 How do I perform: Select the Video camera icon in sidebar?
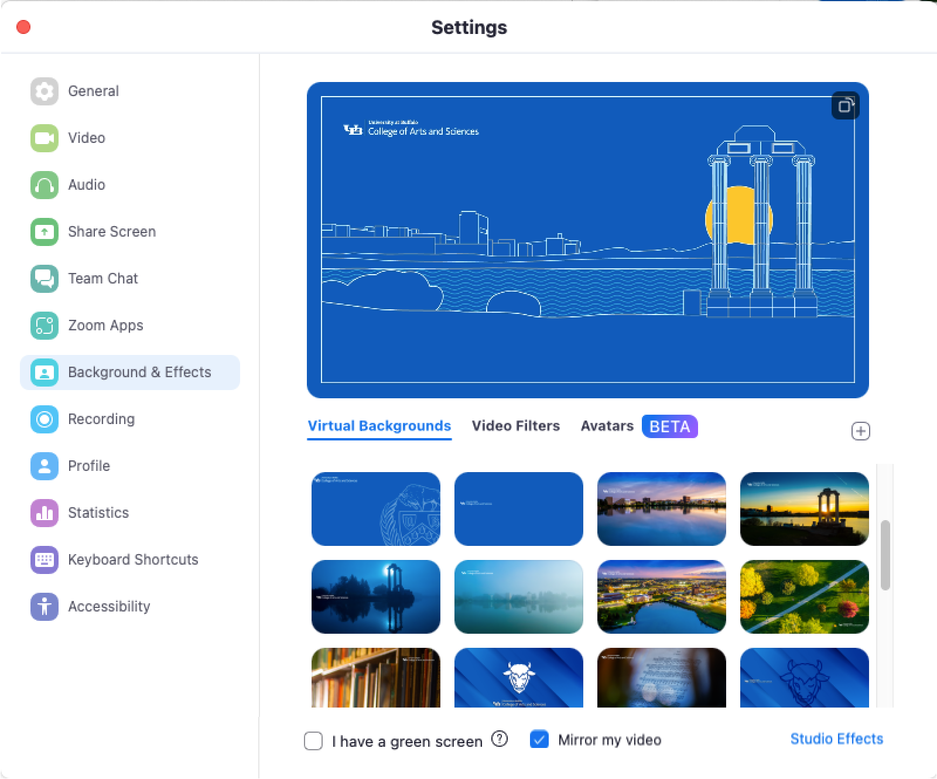point(45,138)
